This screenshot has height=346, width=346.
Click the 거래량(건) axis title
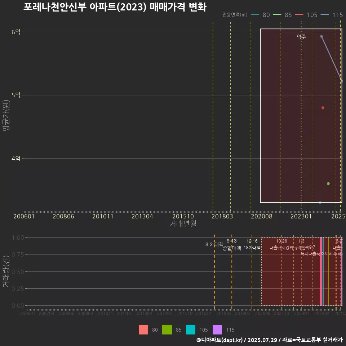(6, 271)
